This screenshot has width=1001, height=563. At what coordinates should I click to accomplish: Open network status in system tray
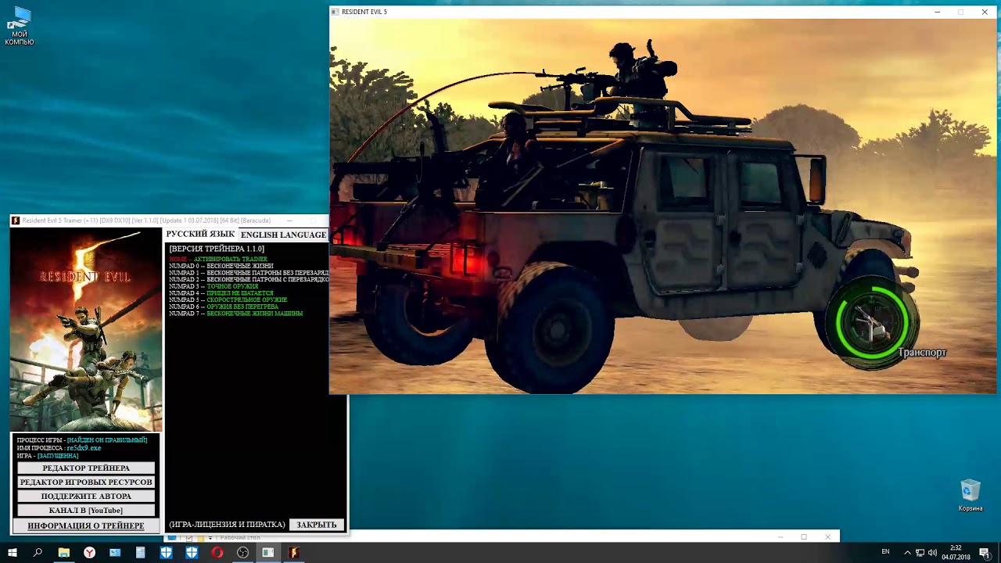920,553
